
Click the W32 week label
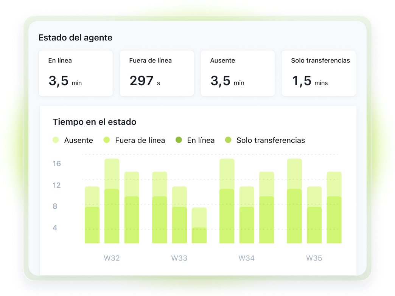[112, 258]
